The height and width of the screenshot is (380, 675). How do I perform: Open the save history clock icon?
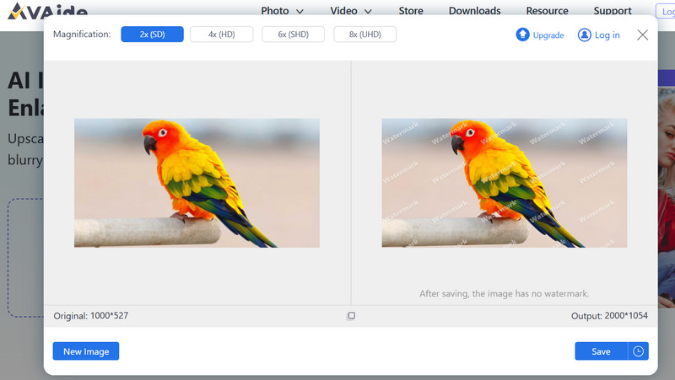click(x=639, y=351)
